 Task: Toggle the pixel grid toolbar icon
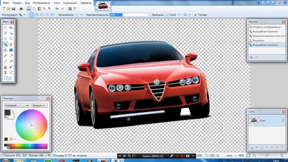(x=70, y=9)
